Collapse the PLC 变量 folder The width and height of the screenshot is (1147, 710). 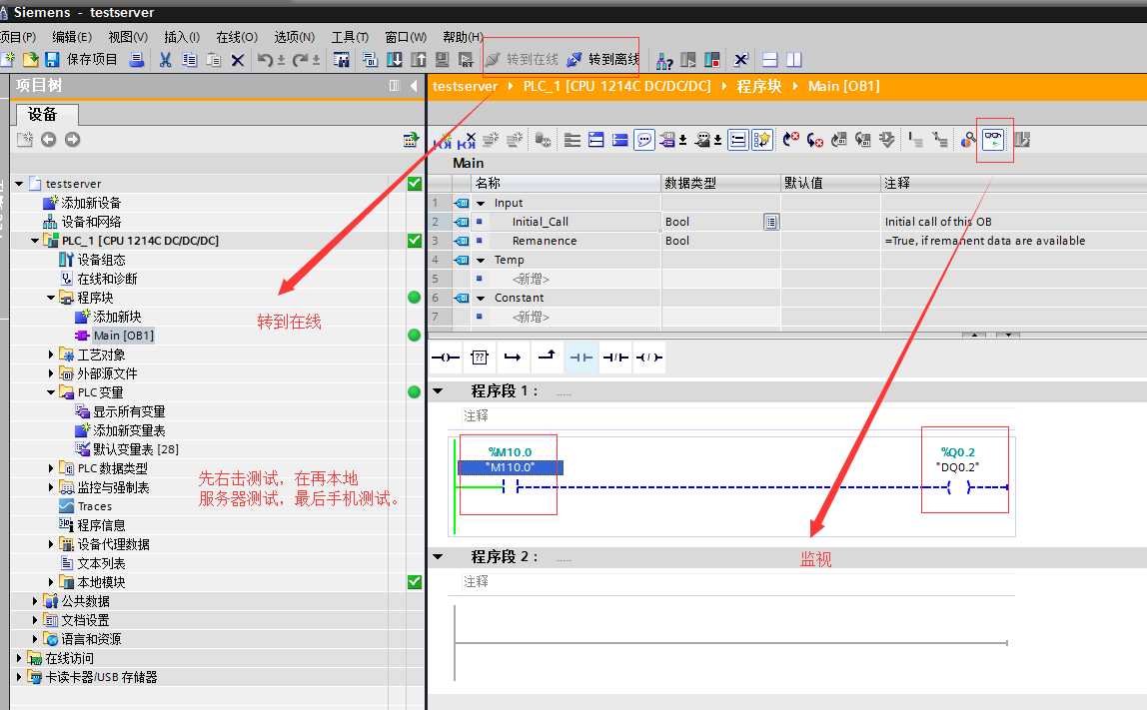(x=51, y=392)
